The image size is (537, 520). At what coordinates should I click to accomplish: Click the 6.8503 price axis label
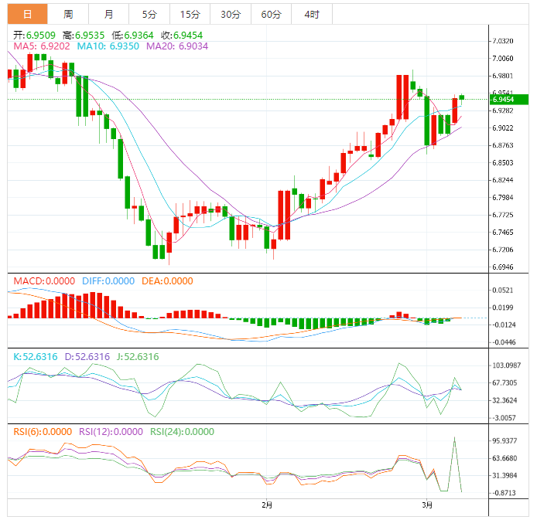coord(503,163)
